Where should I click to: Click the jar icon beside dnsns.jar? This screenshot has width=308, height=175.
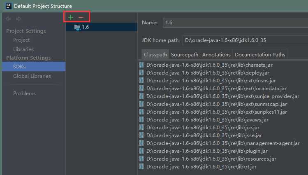[141, 80]
